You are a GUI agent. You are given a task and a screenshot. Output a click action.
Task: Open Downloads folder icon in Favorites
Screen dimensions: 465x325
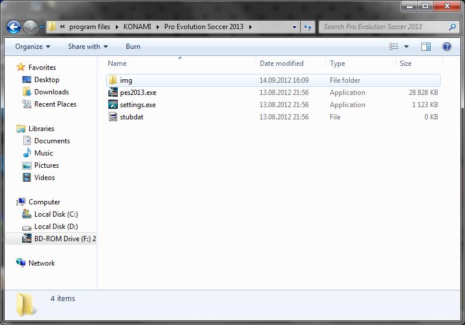tap(27, 91)
